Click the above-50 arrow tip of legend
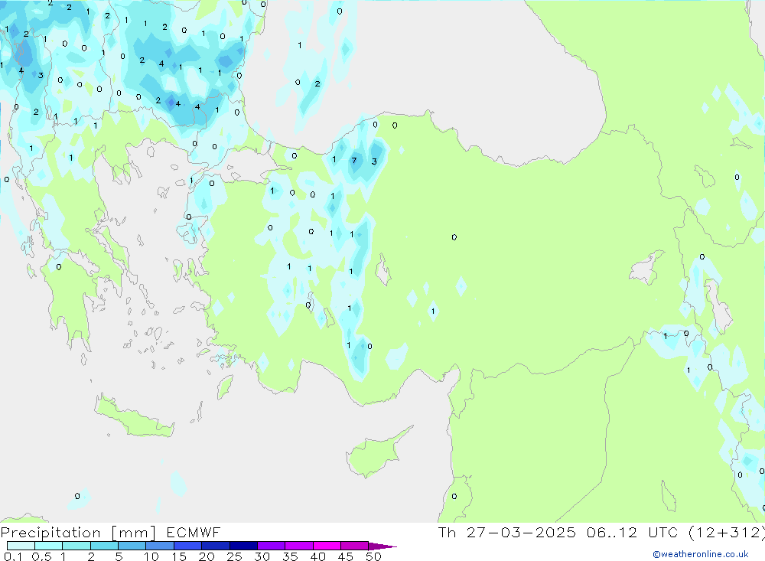The image size is (765, 561). click(x=382, y=546)
